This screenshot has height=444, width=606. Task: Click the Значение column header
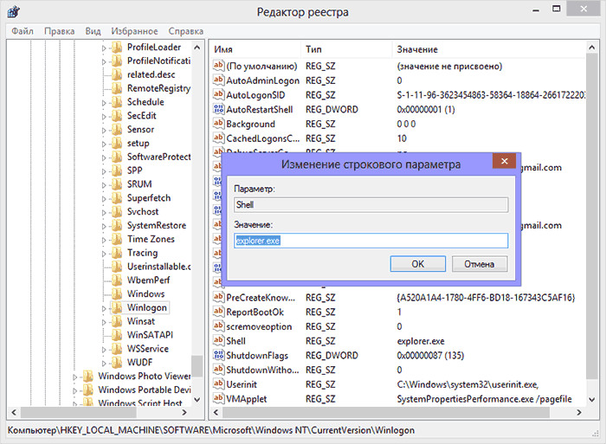pos(489,49)
